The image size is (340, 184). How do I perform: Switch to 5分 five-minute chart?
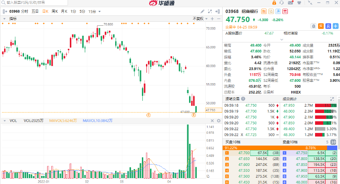click(82, 11)
